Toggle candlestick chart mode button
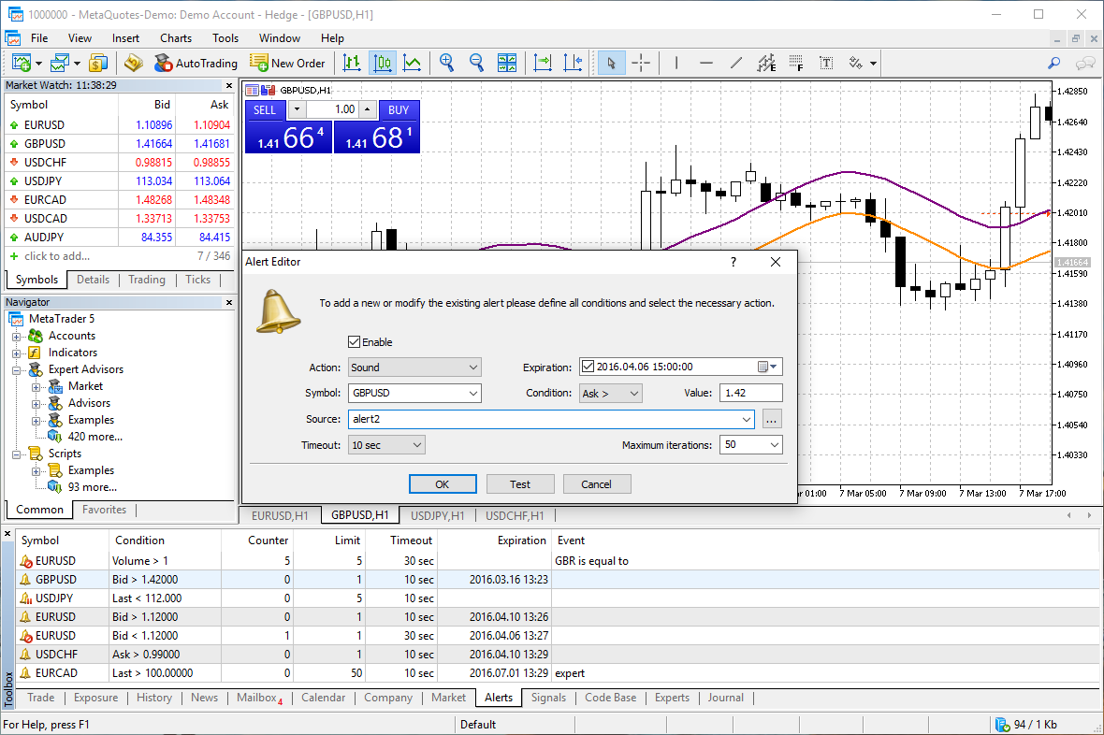The image size is (1104, 735). (382, 64)
